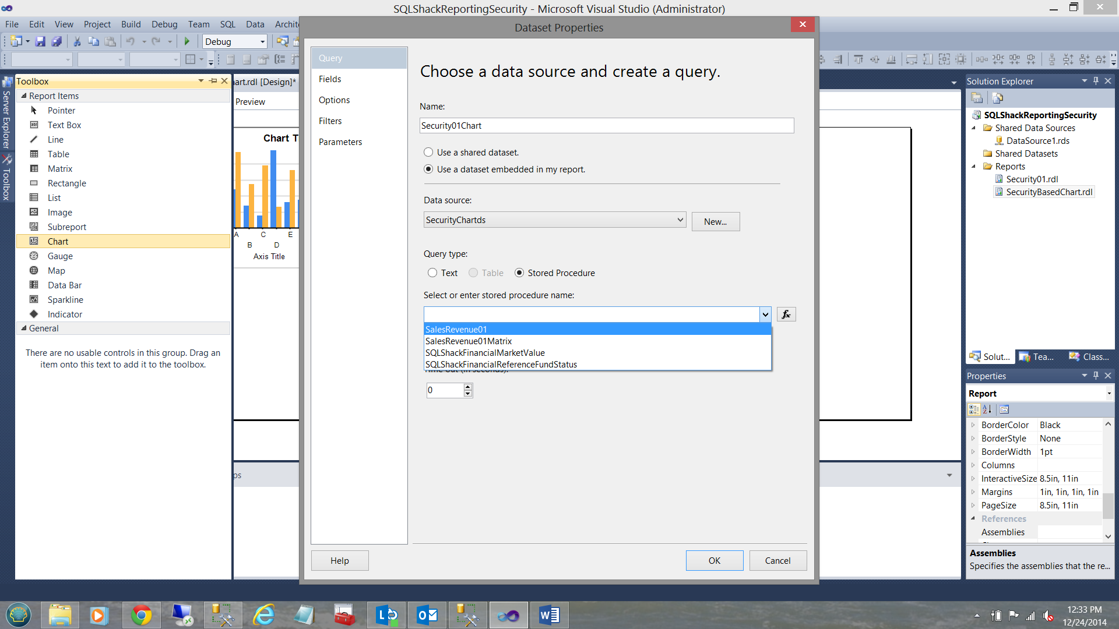This screenshot has height=629, width=1119.
Task: Click the expression fx button
Action: click(786, 314)
